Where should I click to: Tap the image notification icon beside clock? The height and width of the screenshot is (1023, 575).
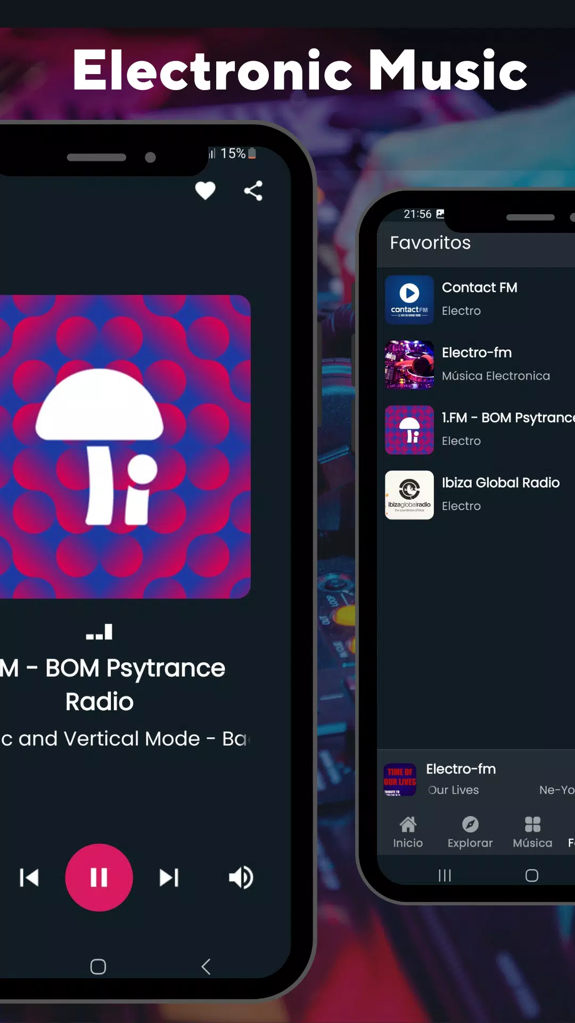[440, 214]
